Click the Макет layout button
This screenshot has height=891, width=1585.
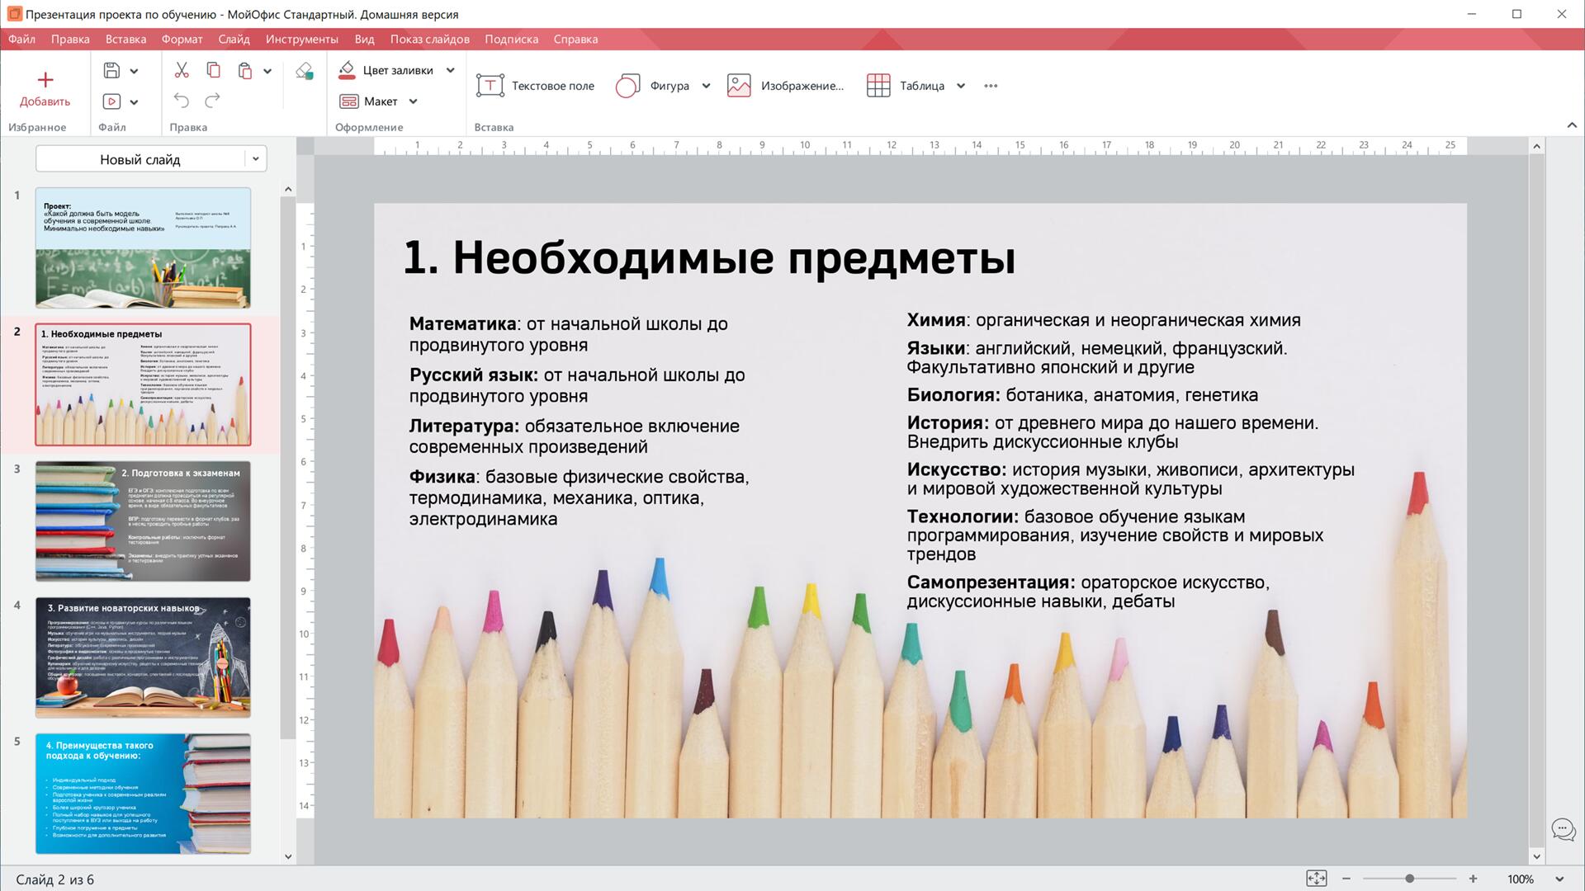tap(368, 101)
